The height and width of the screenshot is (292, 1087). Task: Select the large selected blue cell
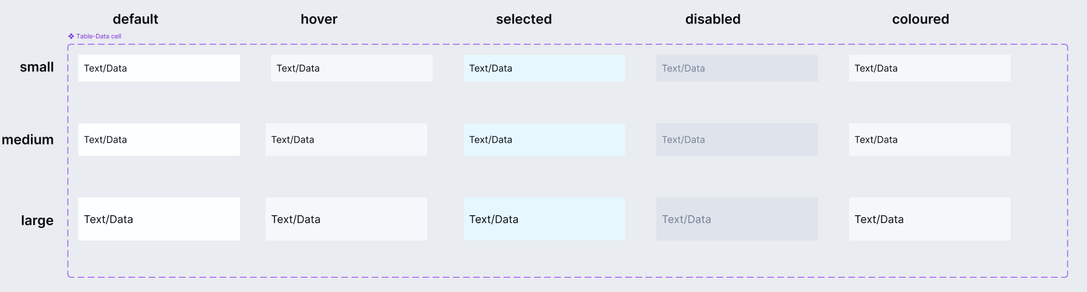(x=544, y=219)
